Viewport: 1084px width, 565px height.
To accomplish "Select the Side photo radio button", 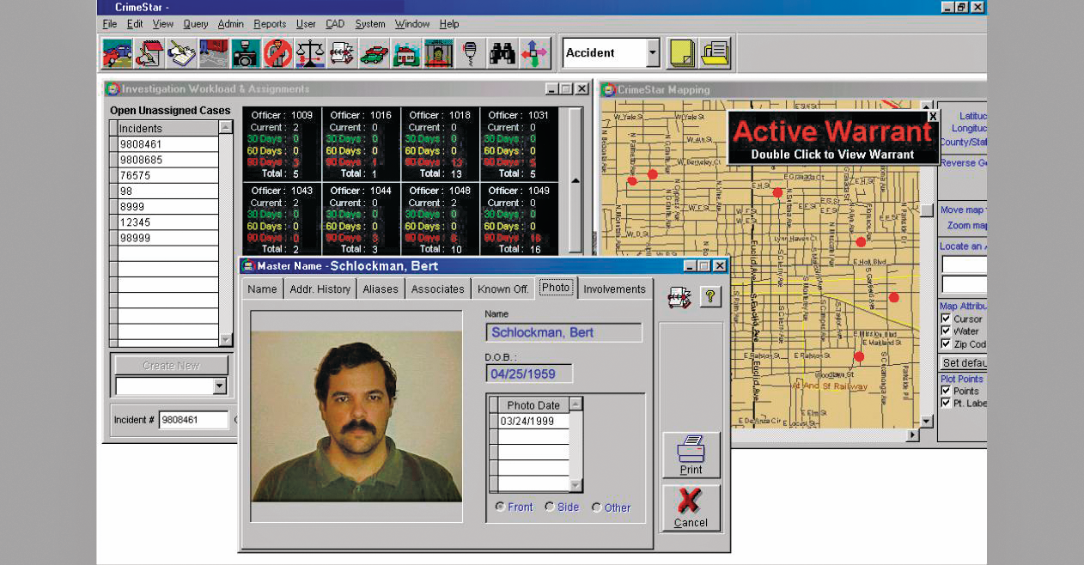I will [548, 507].
